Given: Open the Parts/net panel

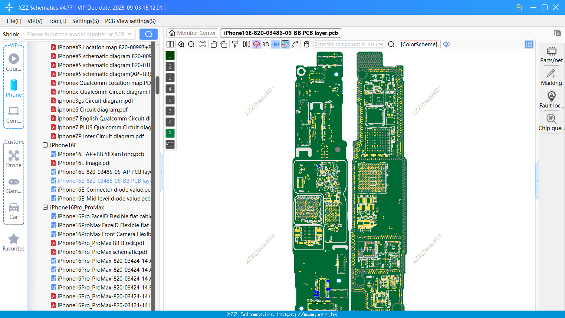Looking at the screenshot, I should (x=551, y=55).
